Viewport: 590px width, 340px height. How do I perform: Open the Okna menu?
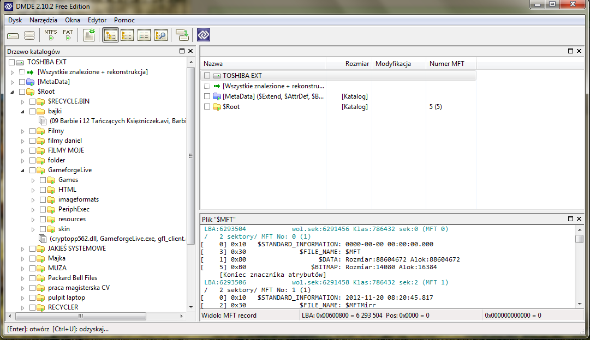tap(72, 20)
